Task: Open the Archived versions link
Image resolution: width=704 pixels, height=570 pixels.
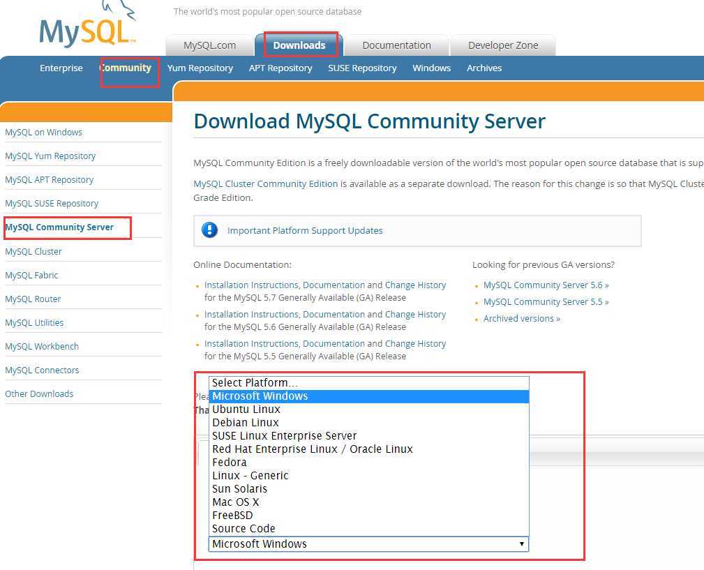Action: click(522, 319)
